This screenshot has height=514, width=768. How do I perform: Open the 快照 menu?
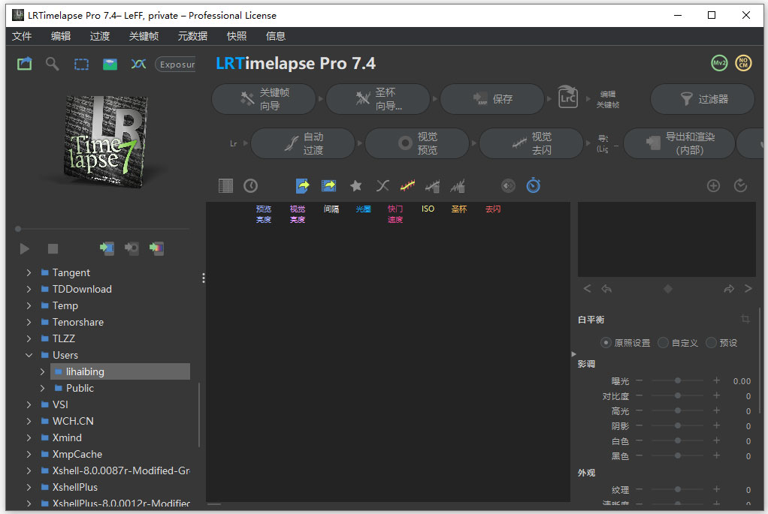(x=237, y=35)
